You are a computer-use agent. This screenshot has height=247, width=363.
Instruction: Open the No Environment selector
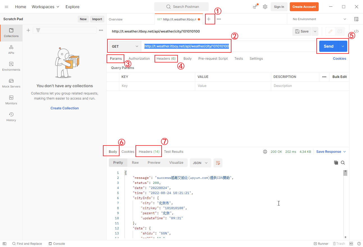pos(319,19)
